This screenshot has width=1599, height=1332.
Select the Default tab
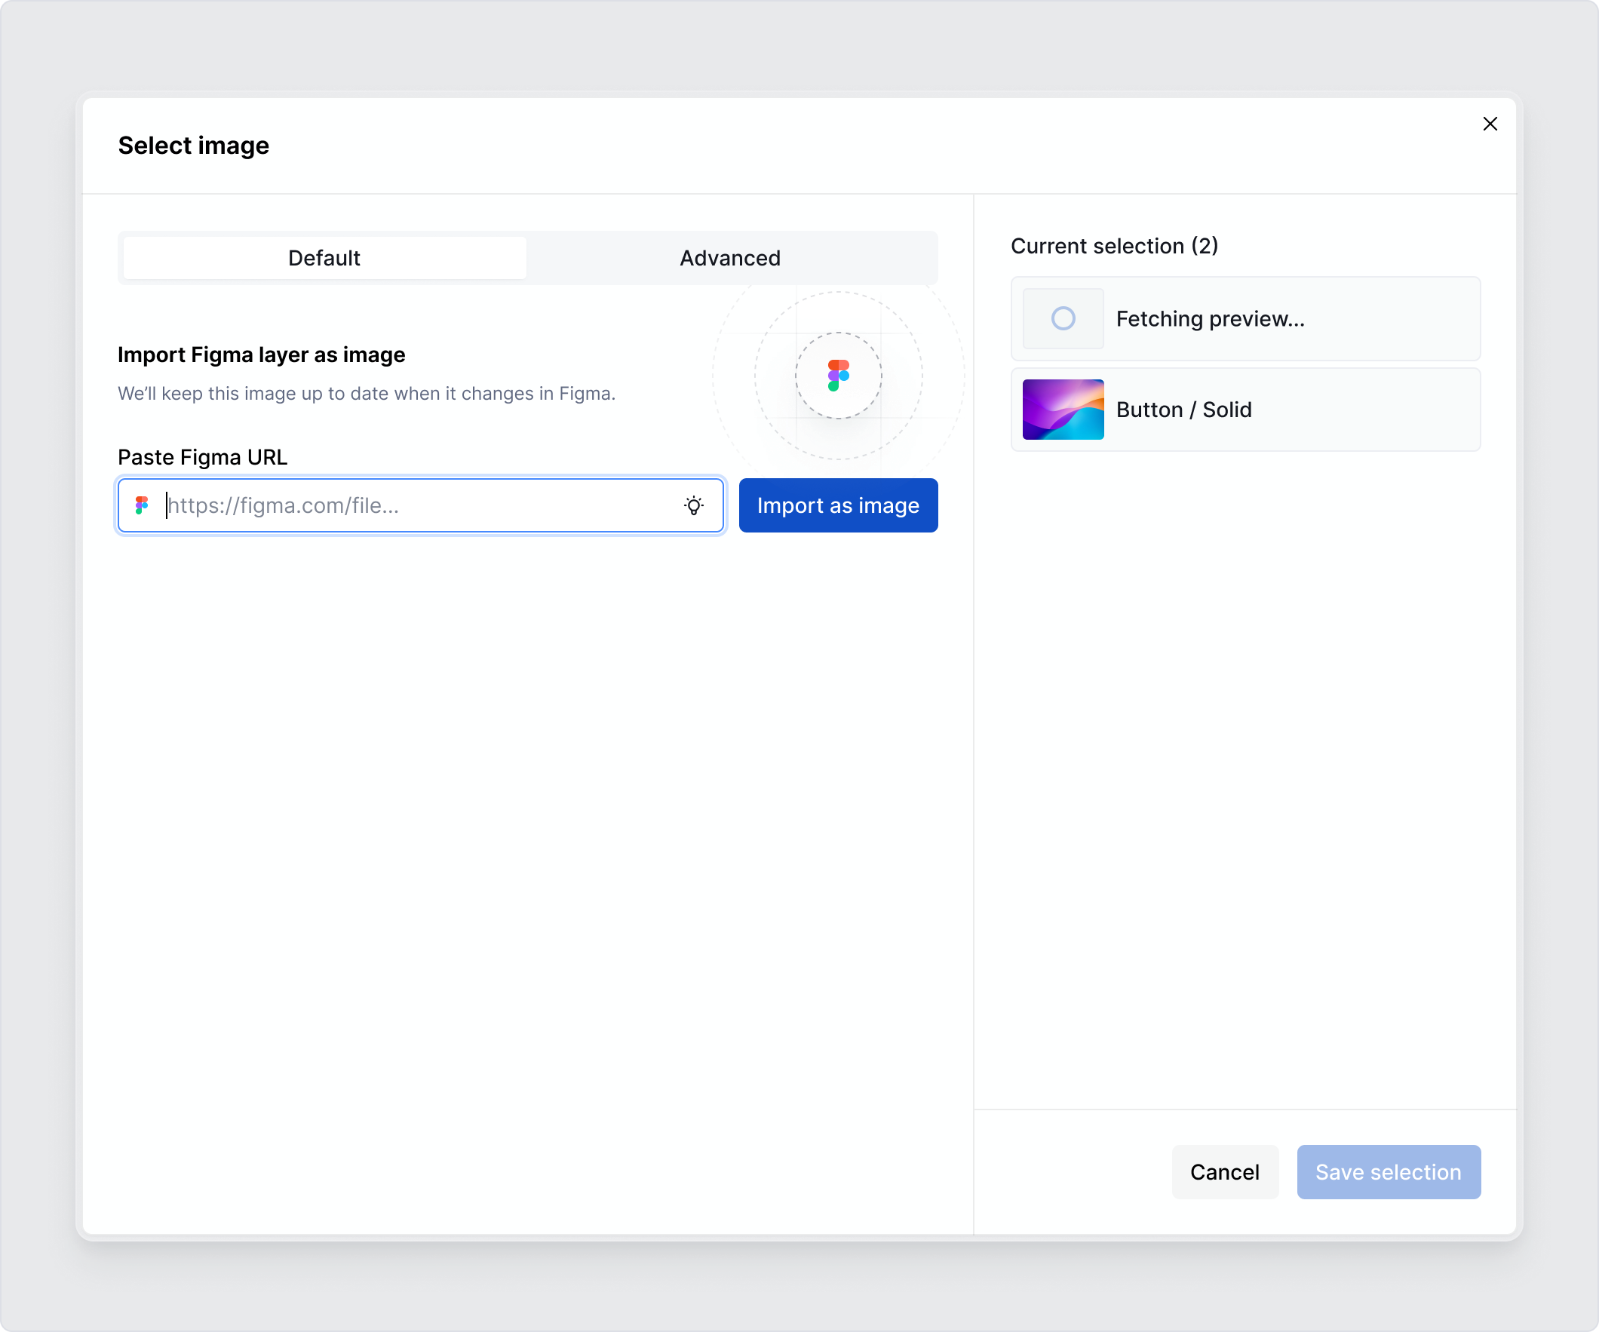323,257
